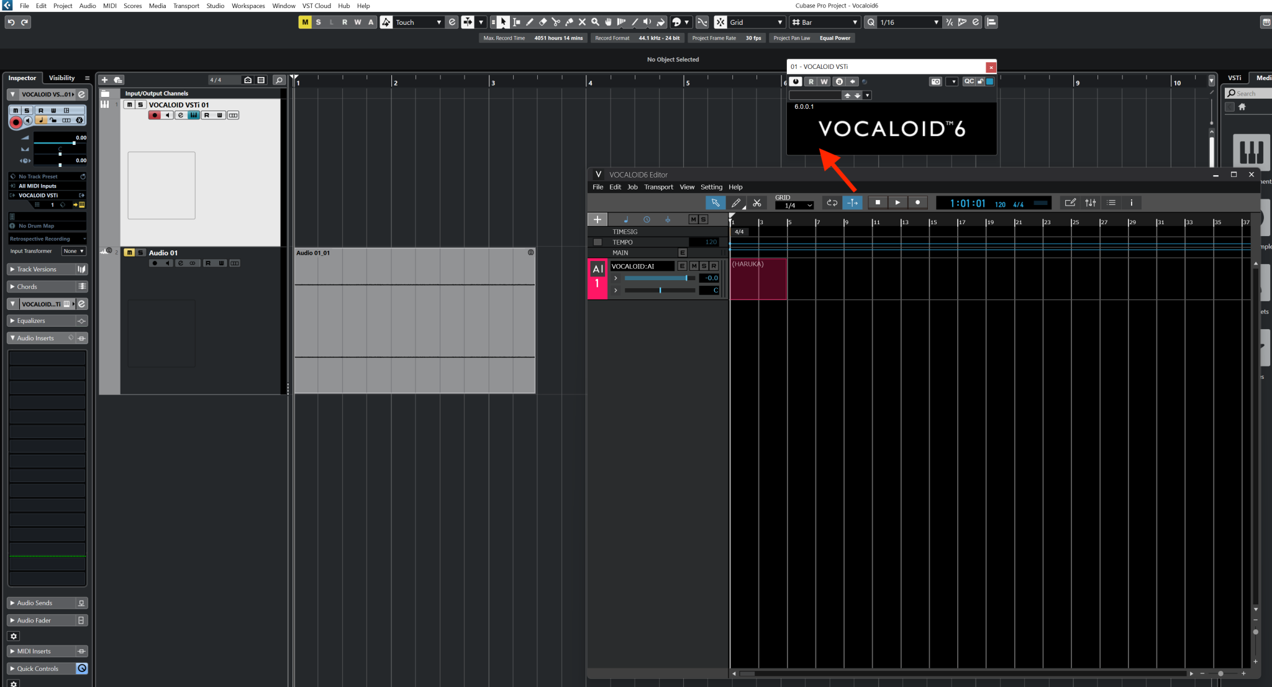Select the Pencil tool in VOCALOID6 Editor
This screenshot has width=1272, height=687.
[x=737, y=202]
